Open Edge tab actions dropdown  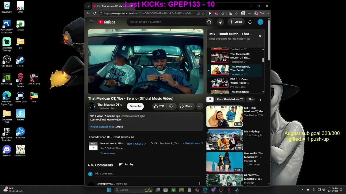click(88, 6)
